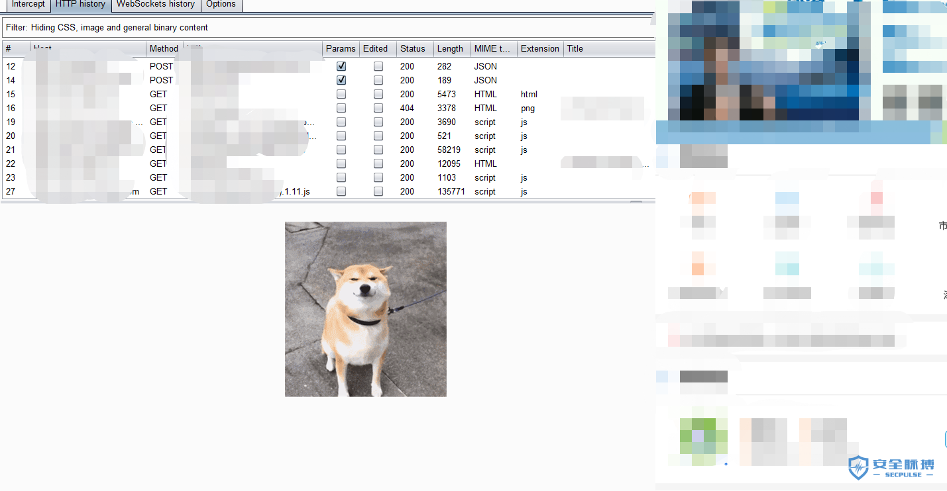Click the script MIME cell in row 19
The width and height of the screenshot is (947, 491).
[x=485, y=122]
